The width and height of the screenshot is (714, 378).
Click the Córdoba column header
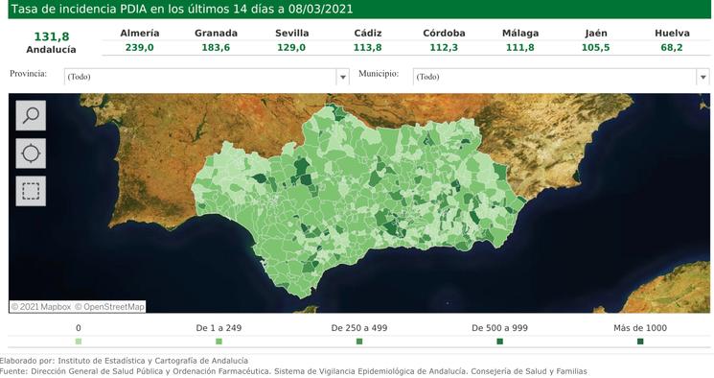pos(444,34)
